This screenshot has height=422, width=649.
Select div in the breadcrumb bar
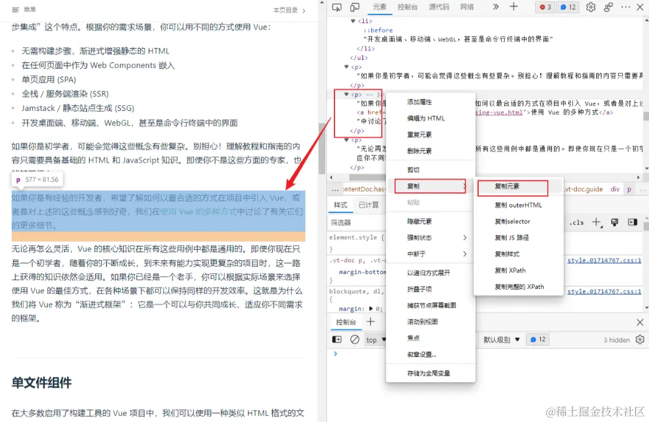click(x=615, y=189)
